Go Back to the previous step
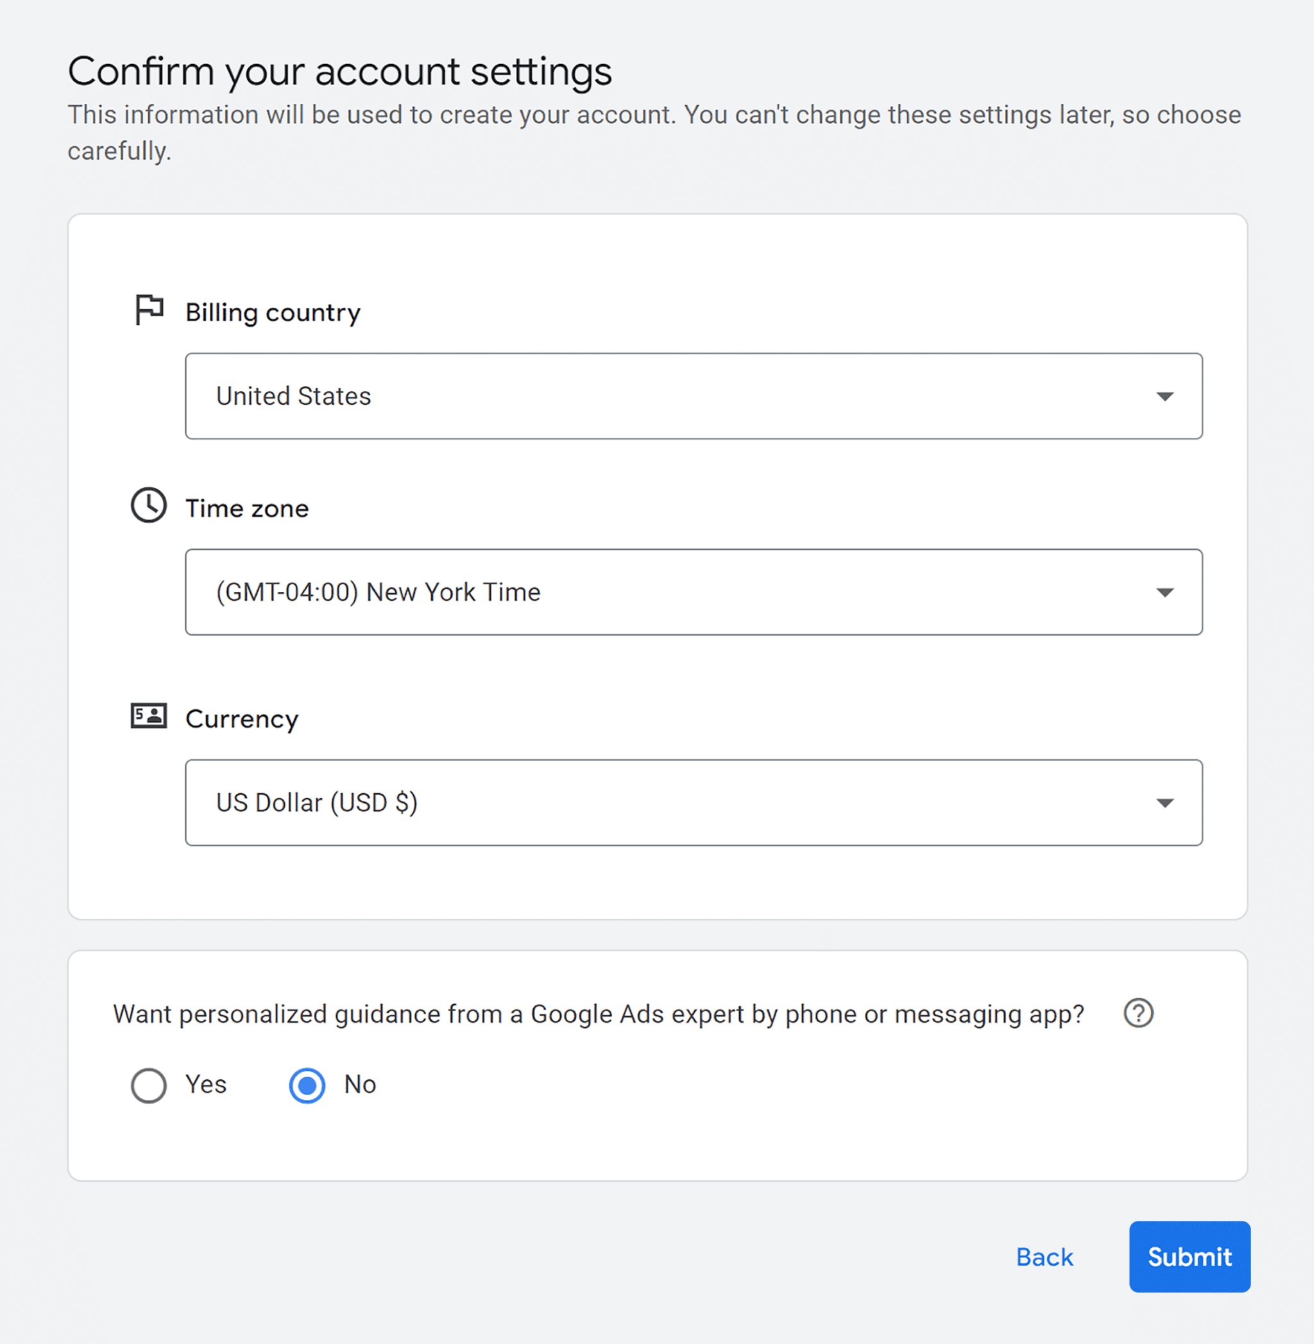This screenshot has width=1314, height=1344. tap(1045, 1257)
